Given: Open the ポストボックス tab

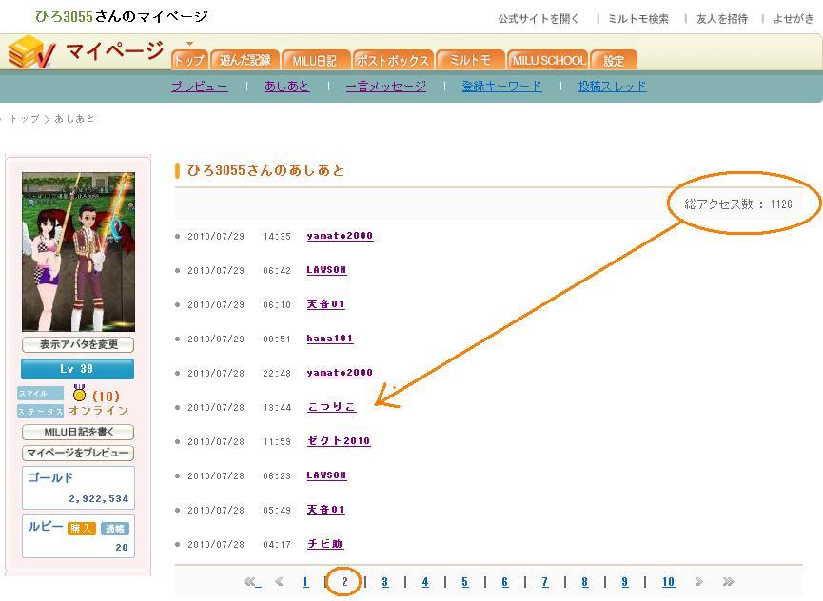Looking at the screenshot, I should 393,60.
